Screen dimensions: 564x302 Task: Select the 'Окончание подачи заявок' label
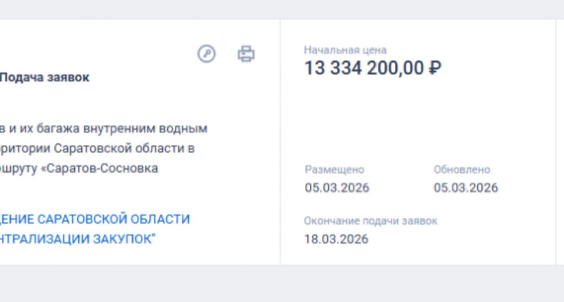click(371, 221)
